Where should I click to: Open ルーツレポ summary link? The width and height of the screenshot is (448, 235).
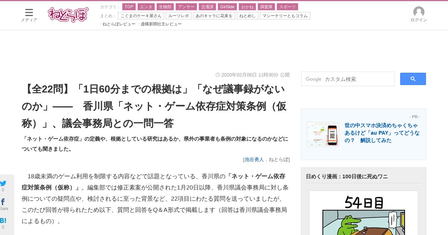tap(178, 16)
